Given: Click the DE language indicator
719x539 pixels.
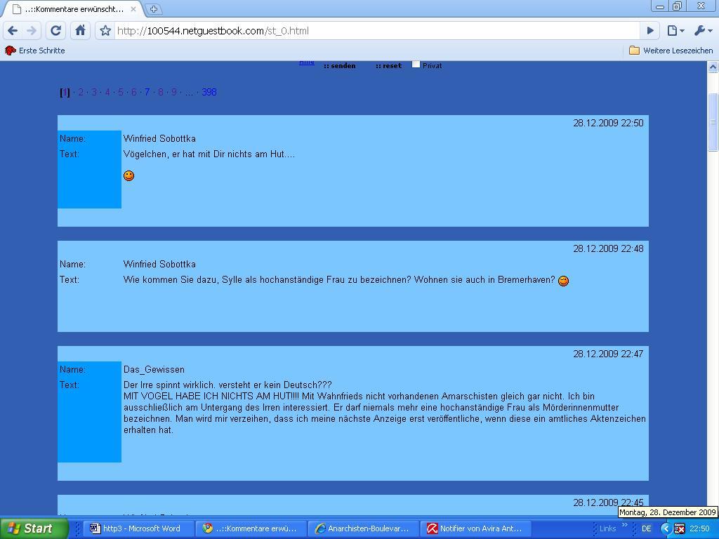Looking at the screenshot, I should click(x=647, y=528).
